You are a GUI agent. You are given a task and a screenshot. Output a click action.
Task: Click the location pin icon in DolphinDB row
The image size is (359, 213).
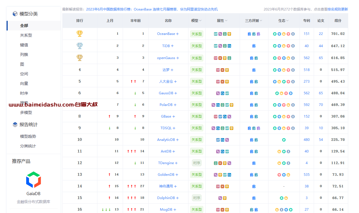coord(225,198)
